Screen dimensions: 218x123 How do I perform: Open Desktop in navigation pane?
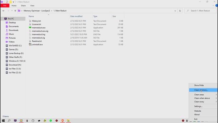point(12,23)
